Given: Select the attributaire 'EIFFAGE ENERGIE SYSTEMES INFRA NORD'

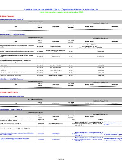Looking at the screenshot, I should 56,51.
